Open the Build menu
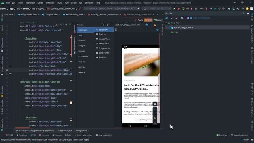254x143 pixels. click(60, 3)
